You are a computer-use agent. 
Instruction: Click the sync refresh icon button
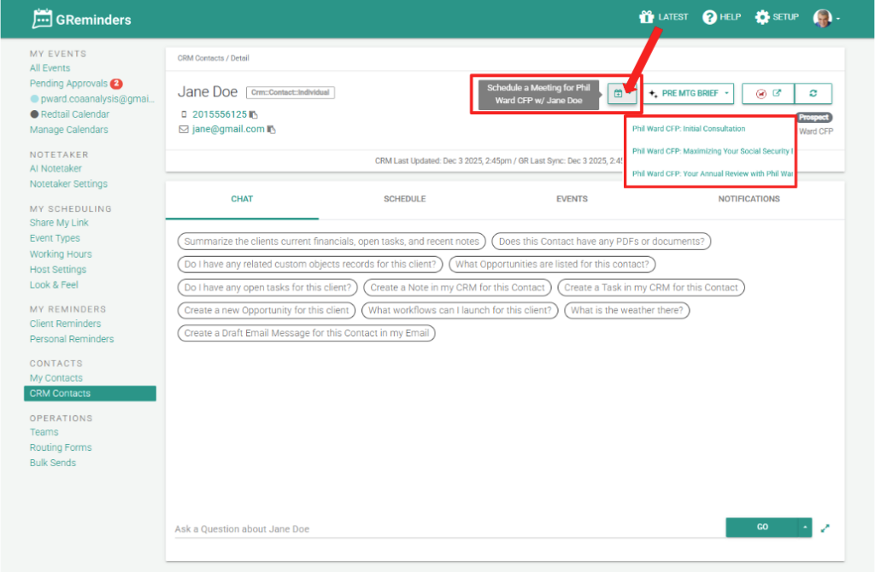pos(813,93)
